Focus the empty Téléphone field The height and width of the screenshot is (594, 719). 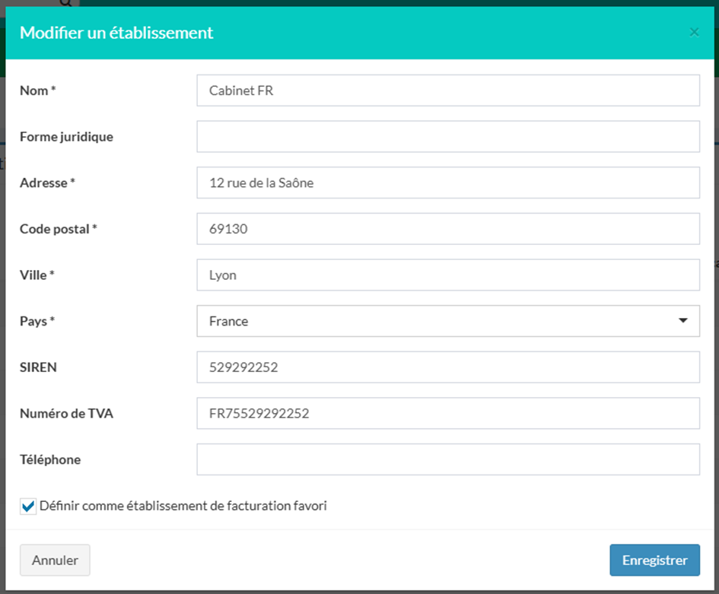point(447,459)
